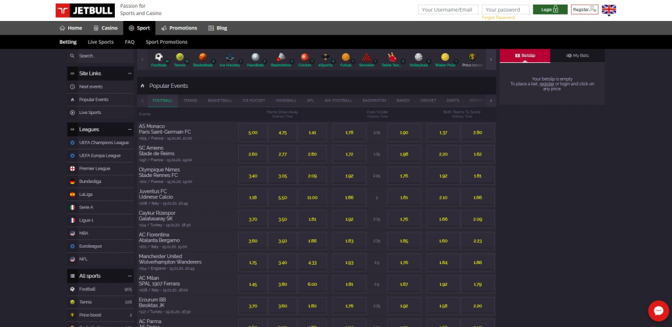Click the Register button
This screenshot has height=327, width=672.
click(585, 9)
